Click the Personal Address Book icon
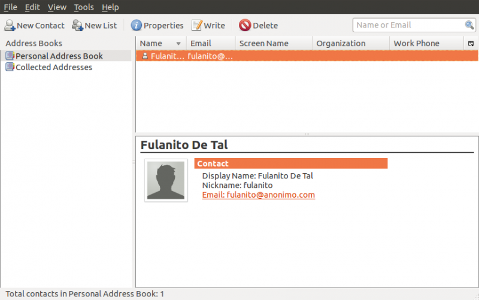This screenshot has width=479, height=300. 10,56
